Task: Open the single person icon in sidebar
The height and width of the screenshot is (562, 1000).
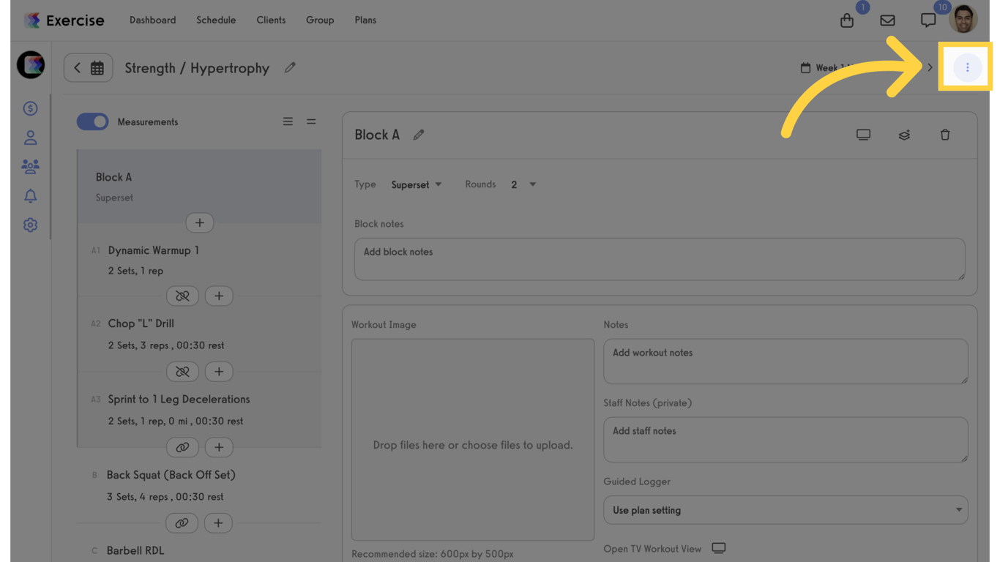Action: [30, 138]
